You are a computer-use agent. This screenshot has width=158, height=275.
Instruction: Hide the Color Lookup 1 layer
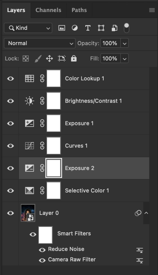pyautogui.click(x=11, y=78)
